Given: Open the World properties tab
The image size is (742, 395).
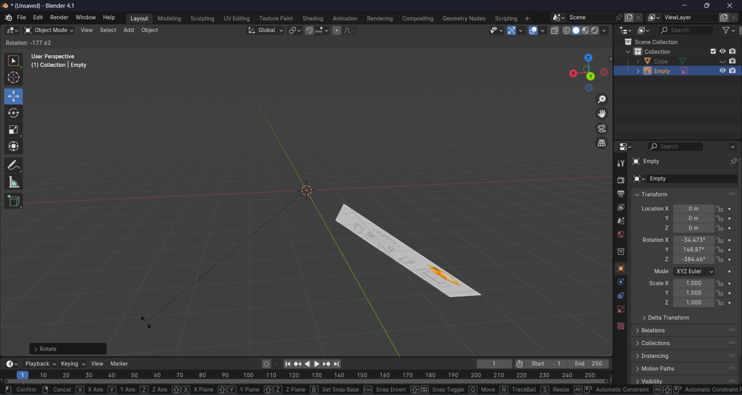Looking at the screenshot, I should pyautogui.click(x=621, y=234).
